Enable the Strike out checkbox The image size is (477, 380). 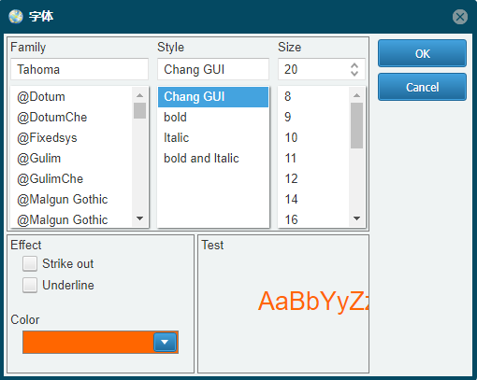(x=30, y=263)
